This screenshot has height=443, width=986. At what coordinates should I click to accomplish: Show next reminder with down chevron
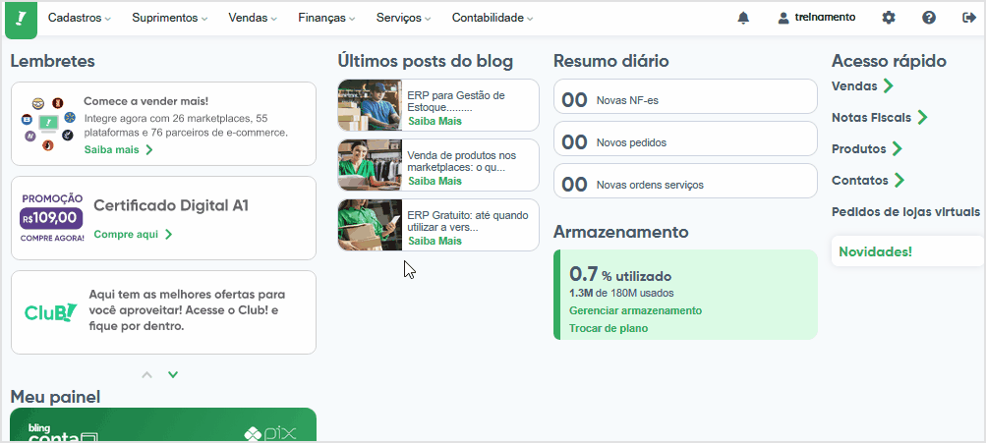(x=173, y=374)
